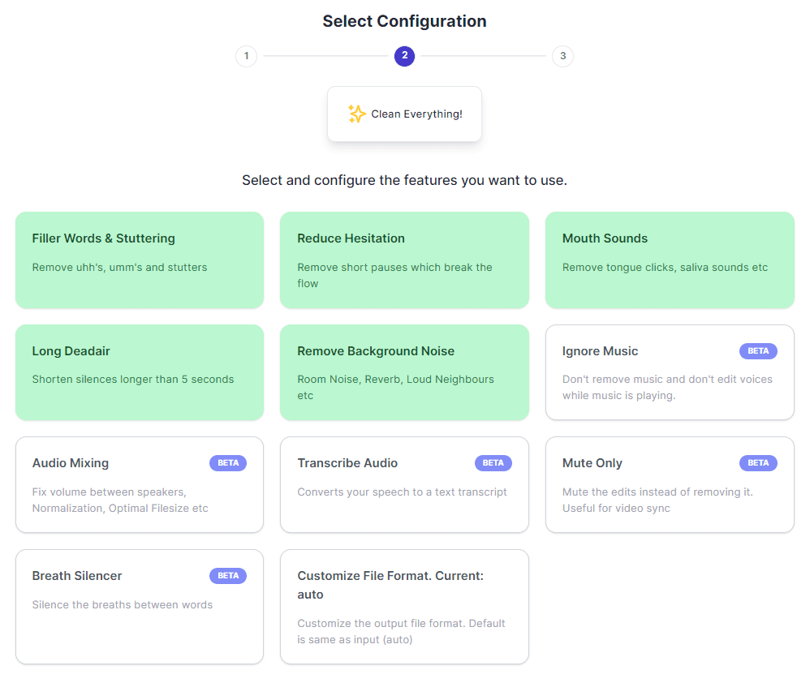
Task: Deselect the Mouth Sounds feature
Action: point(670,260)
